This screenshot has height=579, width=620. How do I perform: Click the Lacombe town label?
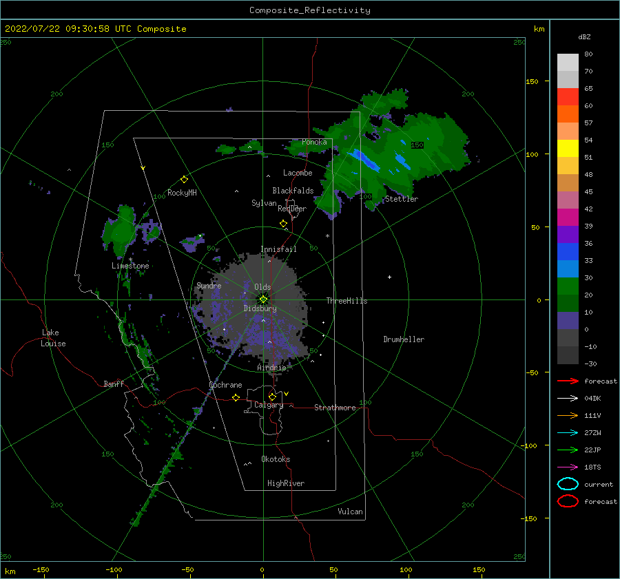pyautogui.click(x=298, y=173)
